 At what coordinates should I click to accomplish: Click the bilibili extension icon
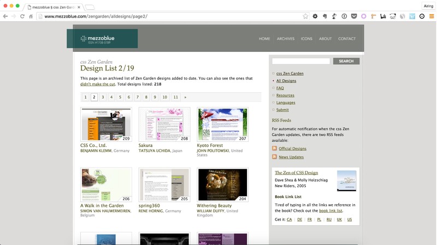(x=383, y=16)
